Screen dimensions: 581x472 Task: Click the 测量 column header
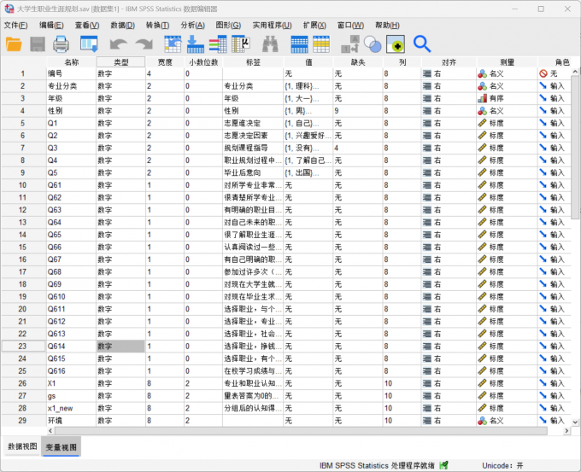pos(507,61)
